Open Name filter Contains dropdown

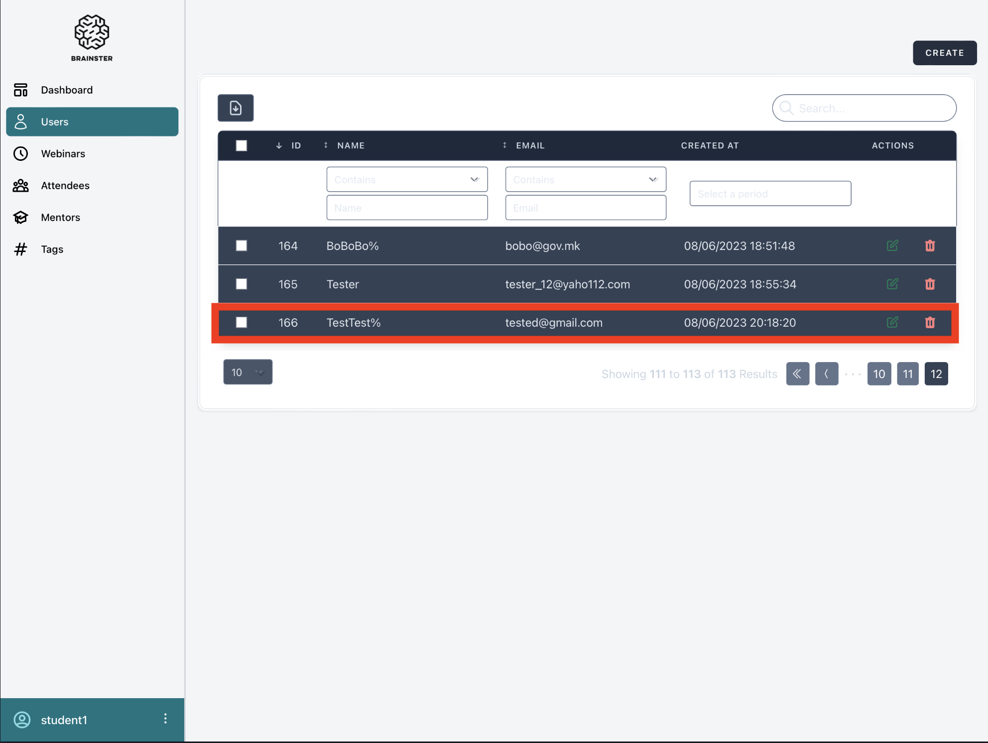(x=407, y=179)
